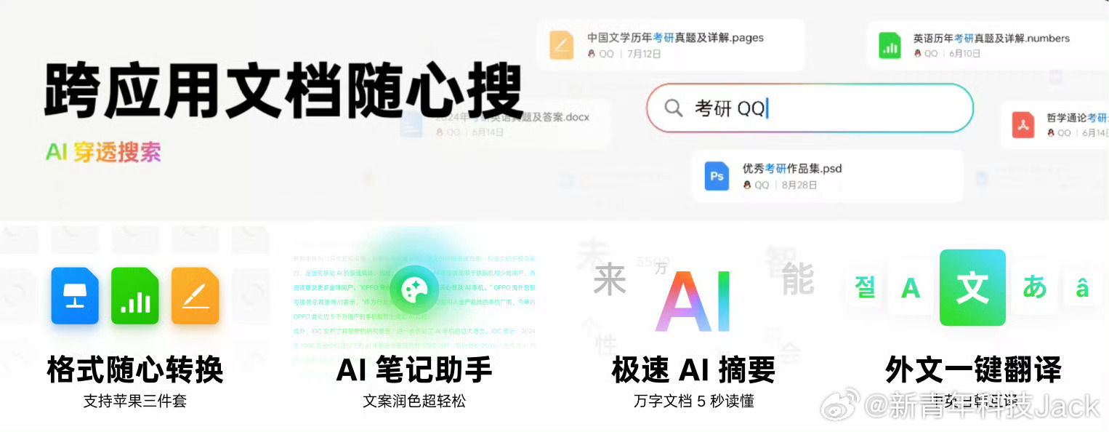
Task: Select the green 文 translate tile
Action: [x=972, y=288]
